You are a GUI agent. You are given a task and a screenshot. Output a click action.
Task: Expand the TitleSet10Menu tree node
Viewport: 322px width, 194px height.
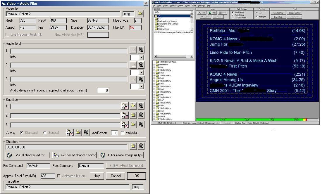point(154,119)
